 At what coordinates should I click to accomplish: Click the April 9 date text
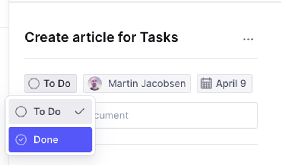[x=231, y=84]
